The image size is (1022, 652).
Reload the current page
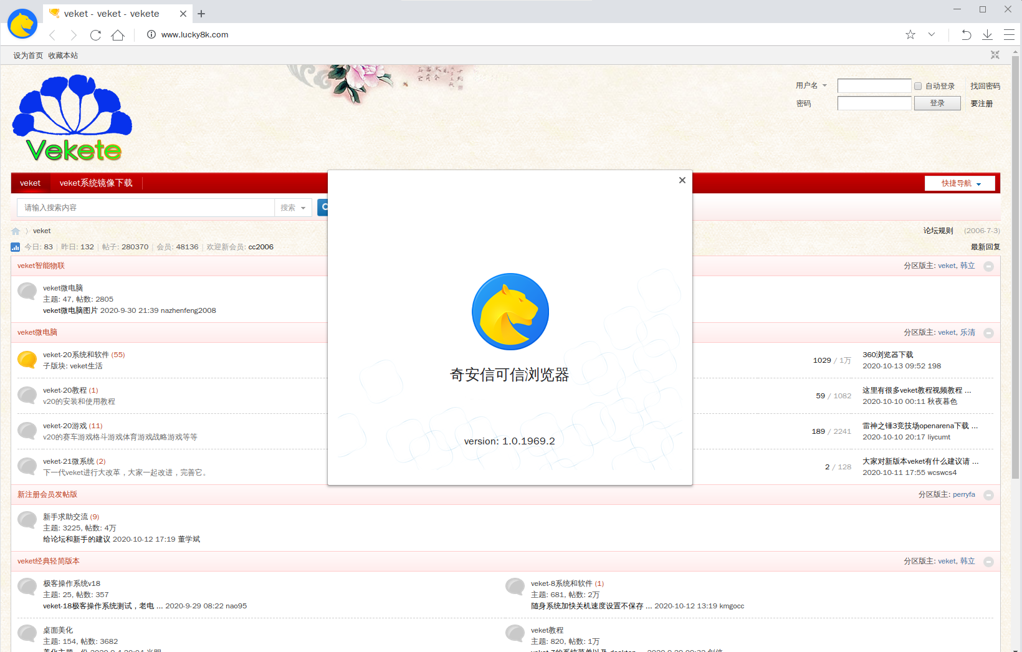pyautogui.click(x=95, y=35)
